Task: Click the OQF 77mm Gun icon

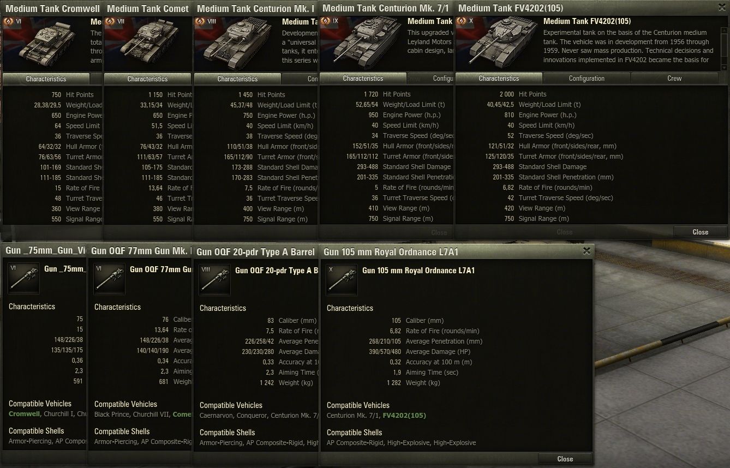Action: coord(110,279)
